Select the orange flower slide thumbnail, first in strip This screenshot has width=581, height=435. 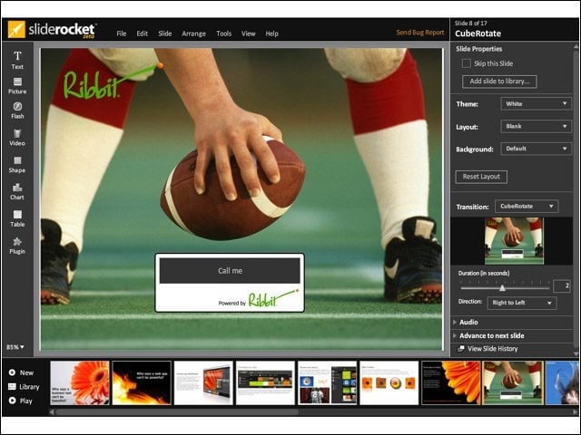tap(80, 382)
